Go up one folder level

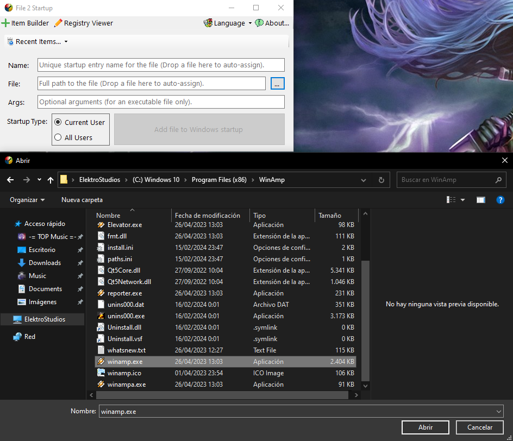[51, 180]
